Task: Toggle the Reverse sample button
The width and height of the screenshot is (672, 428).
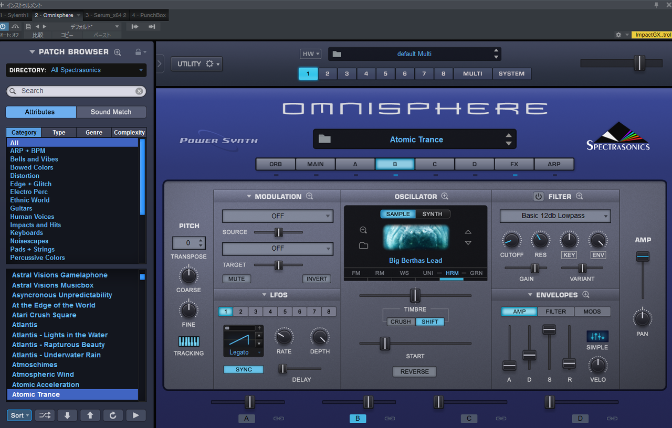Action: click(415, 371)
